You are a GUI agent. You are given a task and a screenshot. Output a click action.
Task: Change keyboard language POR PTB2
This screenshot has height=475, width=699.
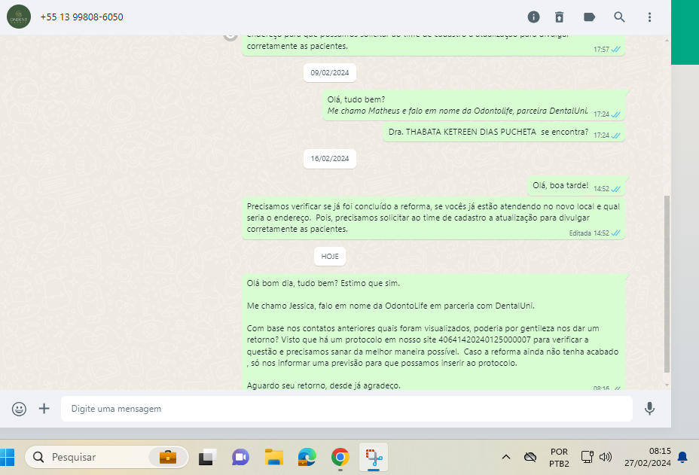tap(559, 458)
